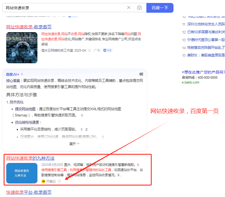
Task: Click the grey icon after 楚水云网络科技工作室 2025-04
Action: point(89,51)
